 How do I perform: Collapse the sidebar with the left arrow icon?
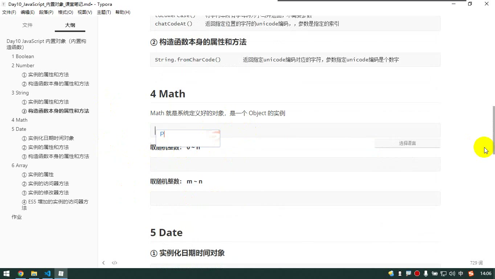(x=103, y=263)
